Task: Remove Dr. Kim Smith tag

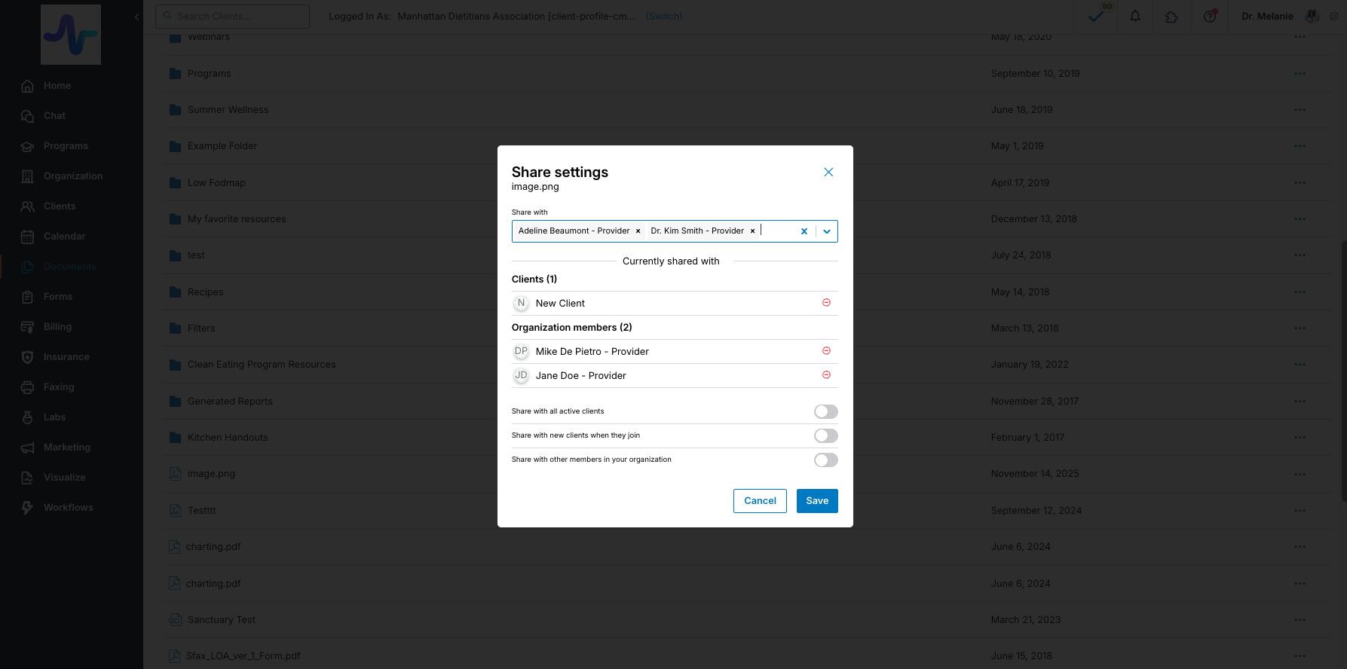Action: point(752,231)
